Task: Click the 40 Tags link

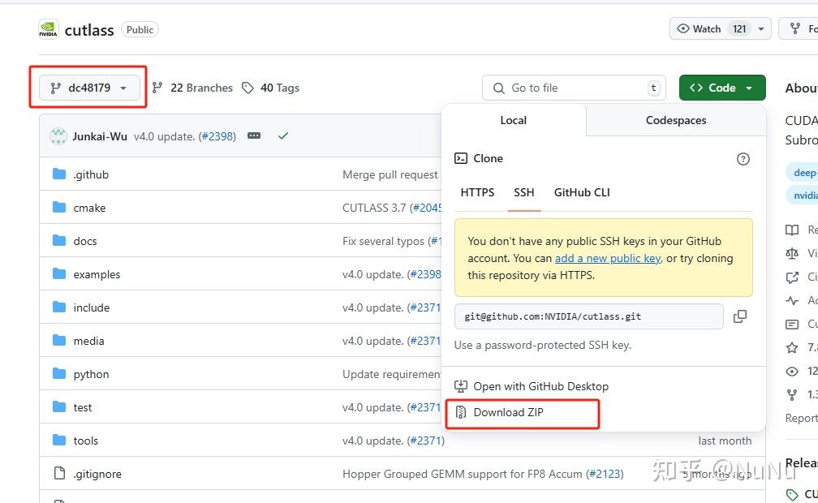Action: [271, 88]
